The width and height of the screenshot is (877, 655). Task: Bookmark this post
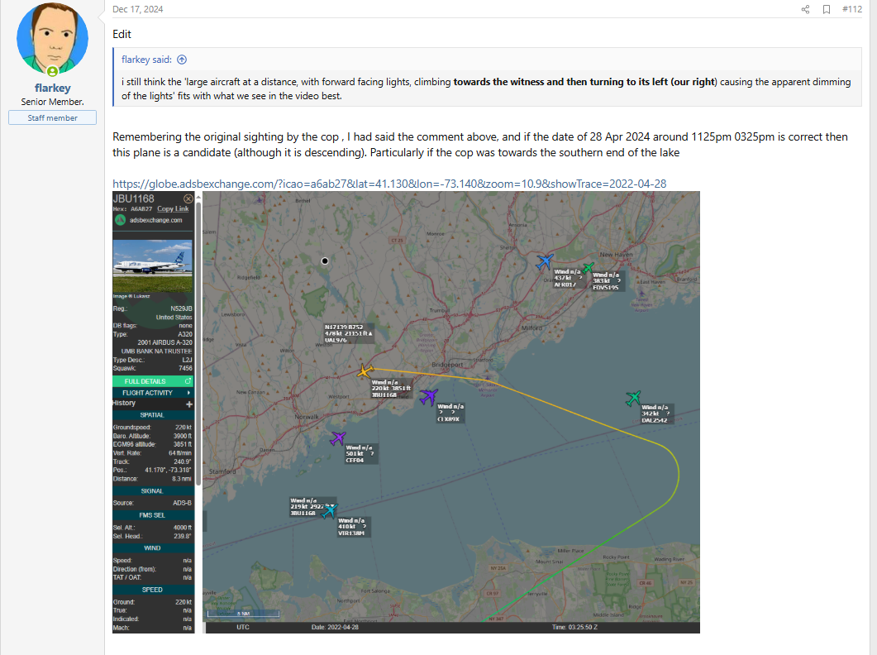(x=826, y=10)
